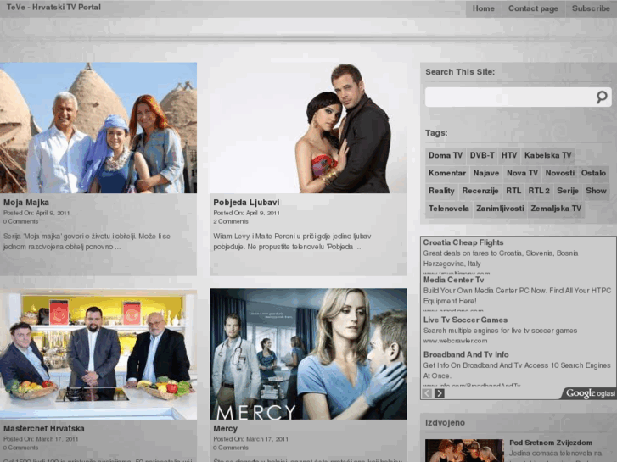Viewport: 617px width, 462px height.
Task: Select the Show tag
Action: [x=596, y=191]
